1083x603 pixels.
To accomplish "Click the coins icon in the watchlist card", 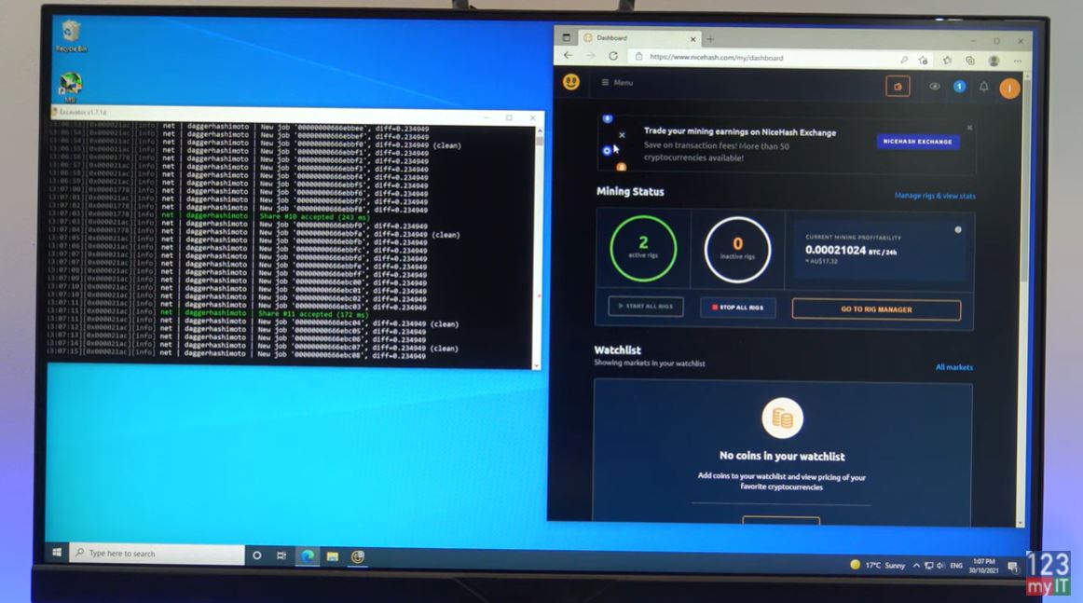I will (782, 418).
